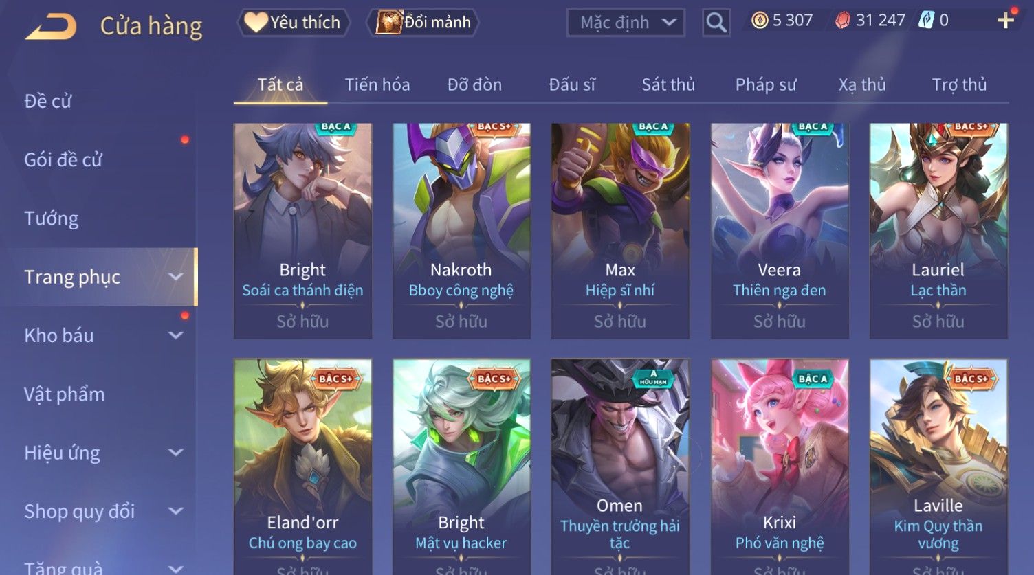
Task: Open Tướng in the sidebar
Action: point(52,218)
